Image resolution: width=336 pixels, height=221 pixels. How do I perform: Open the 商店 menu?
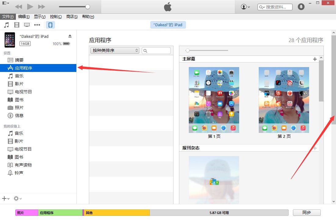[72, 17]
